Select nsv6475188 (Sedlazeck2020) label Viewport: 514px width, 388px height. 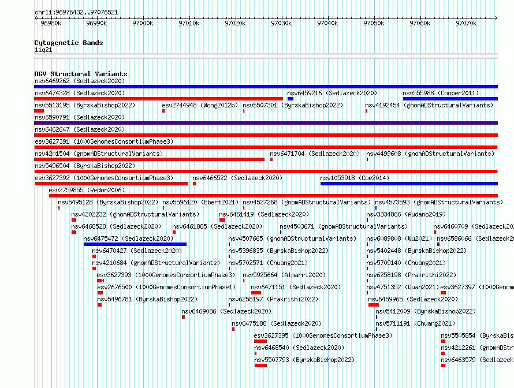277,323
